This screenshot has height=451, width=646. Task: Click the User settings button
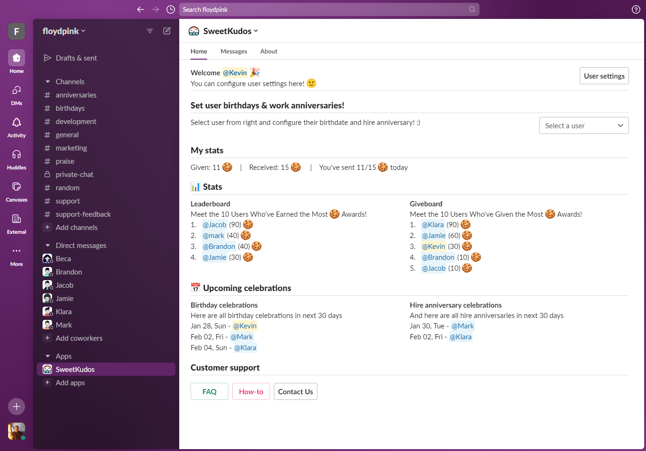coord(604,76)
